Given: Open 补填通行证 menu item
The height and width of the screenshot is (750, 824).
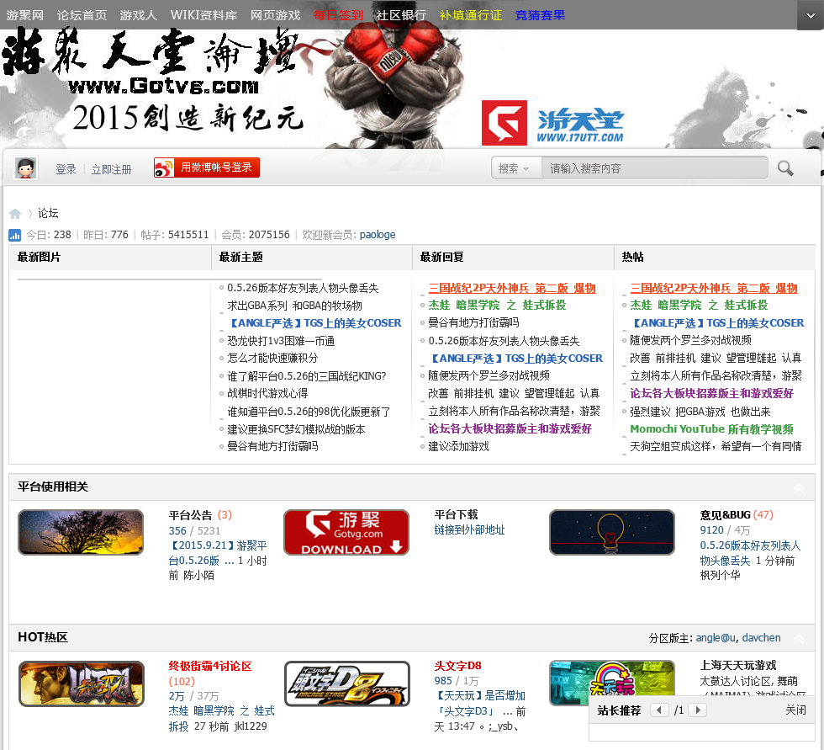Looking at the screenshot, I should point(471,15).
